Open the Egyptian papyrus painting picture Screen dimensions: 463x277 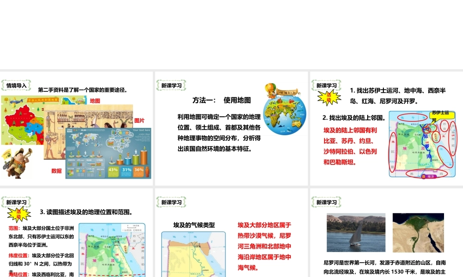pos(88,116)
